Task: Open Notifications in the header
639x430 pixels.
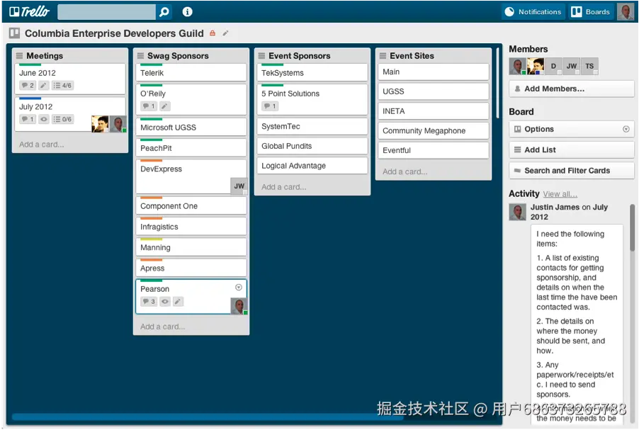Action: [x=533, y=12]
